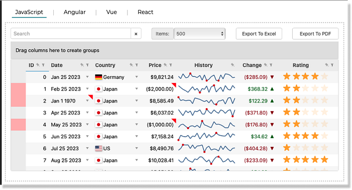Click the $122.29 change cell
Viewport: 352px width, 190px height.
coord(258,101)
